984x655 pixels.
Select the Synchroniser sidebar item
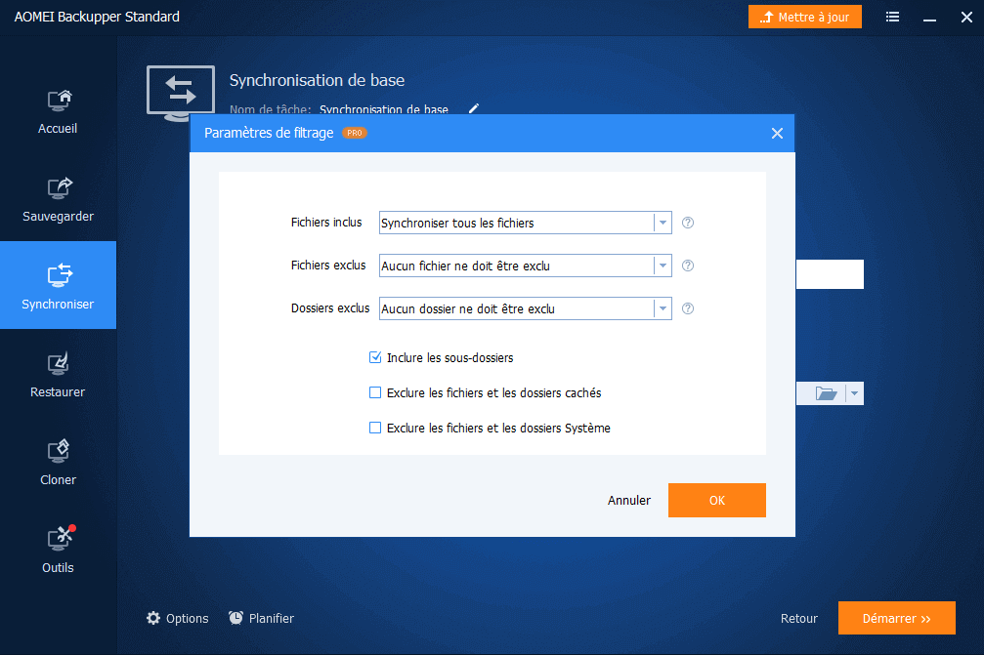tap(58, 285)
